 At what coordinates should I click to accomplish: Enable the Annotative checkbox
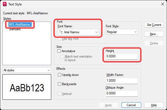(59, 51)
